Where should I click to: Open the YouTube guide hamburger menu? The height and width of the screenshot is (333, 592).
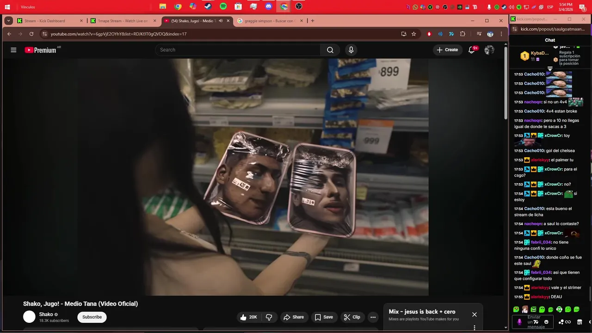tap(13, 50)
